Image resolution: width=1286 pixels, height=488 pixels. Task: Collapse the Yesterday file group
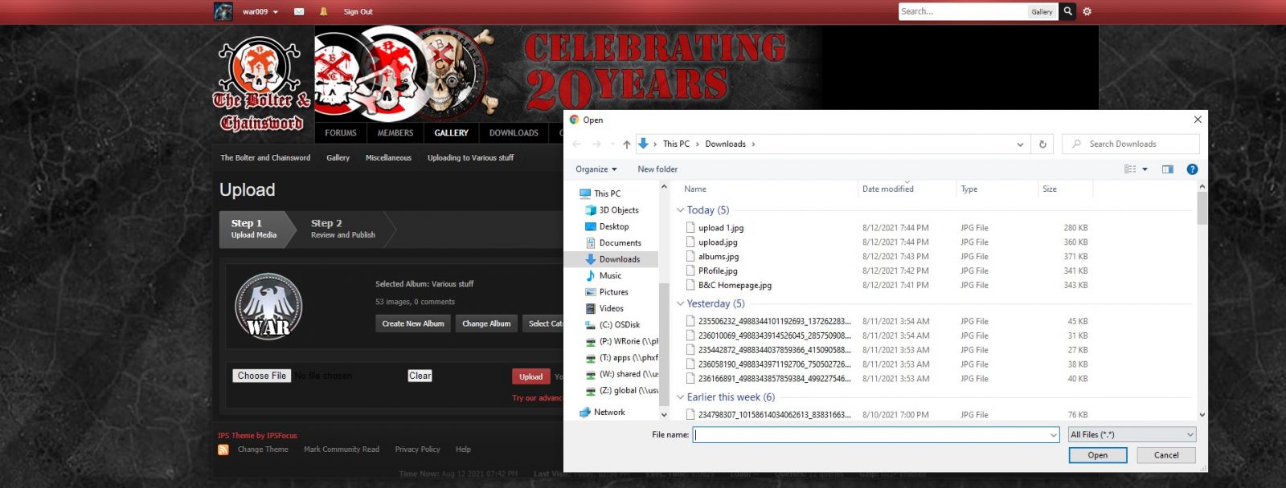point(681,304)
